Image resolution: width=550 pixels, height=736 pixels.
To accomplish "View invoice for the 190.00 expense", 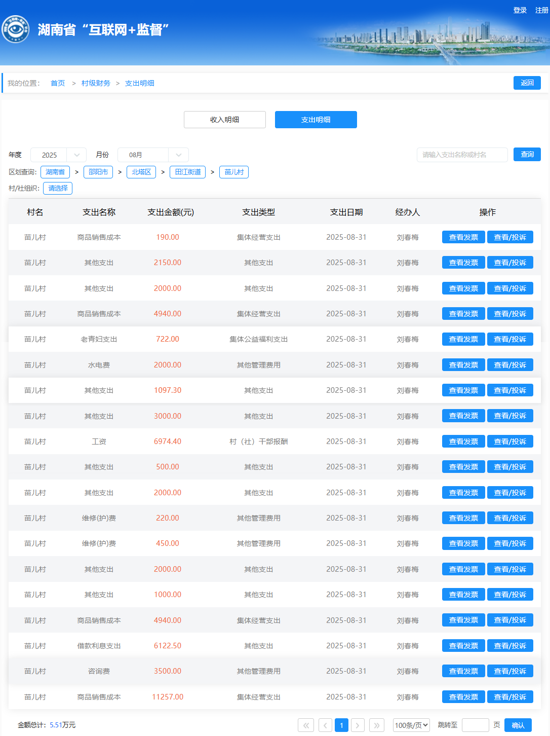I will click(463, 237).
